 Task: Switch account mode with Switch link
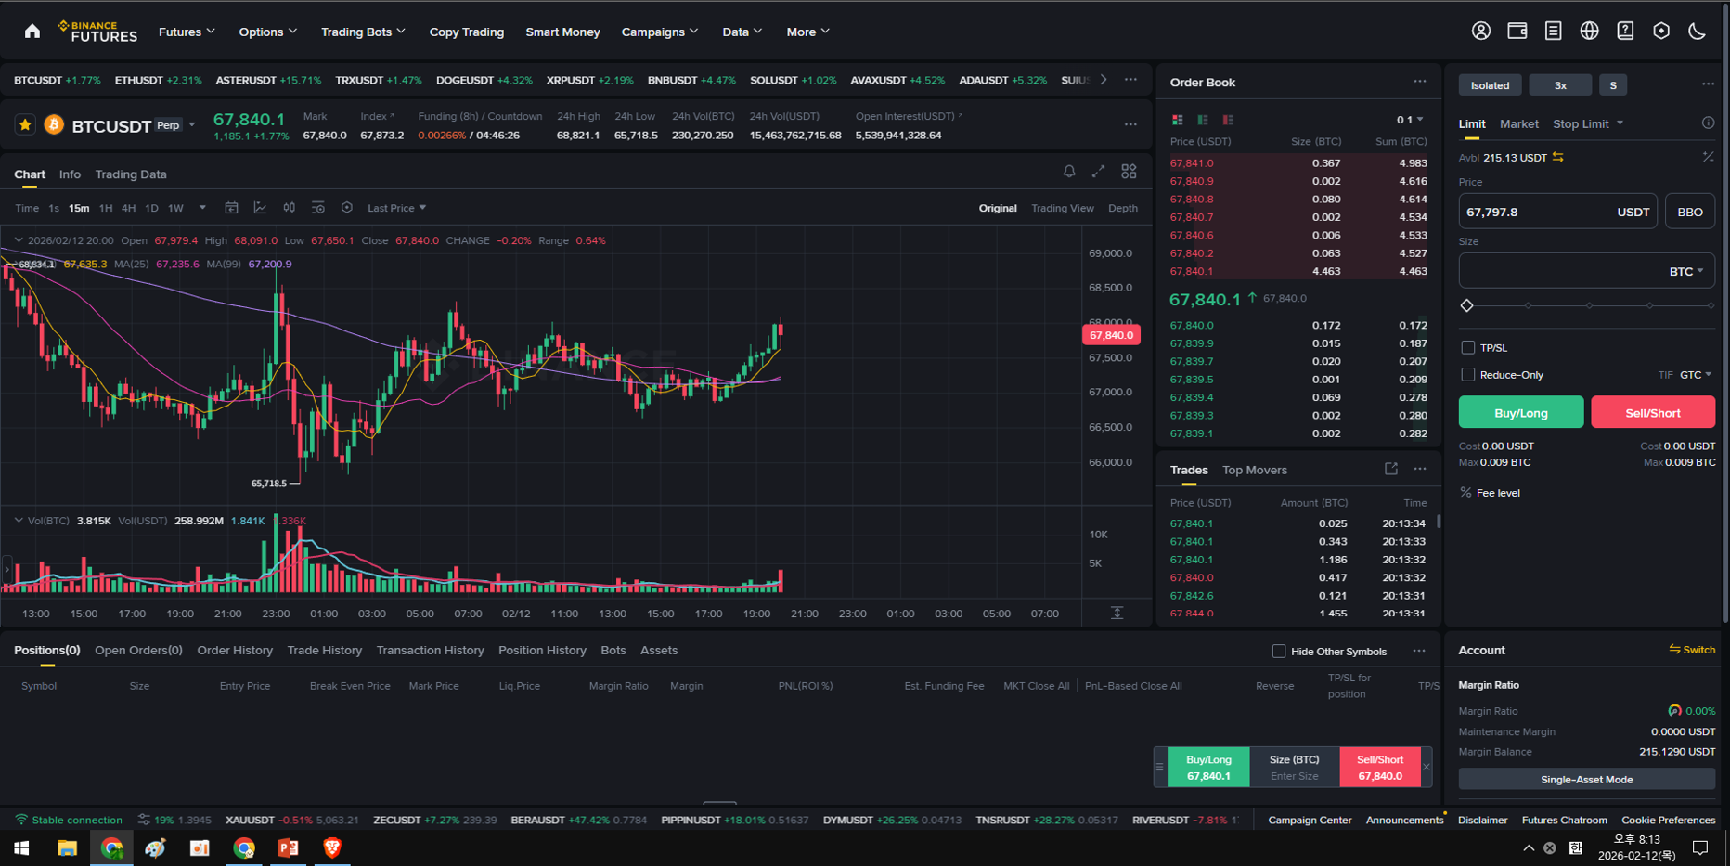click(1692, 650)
